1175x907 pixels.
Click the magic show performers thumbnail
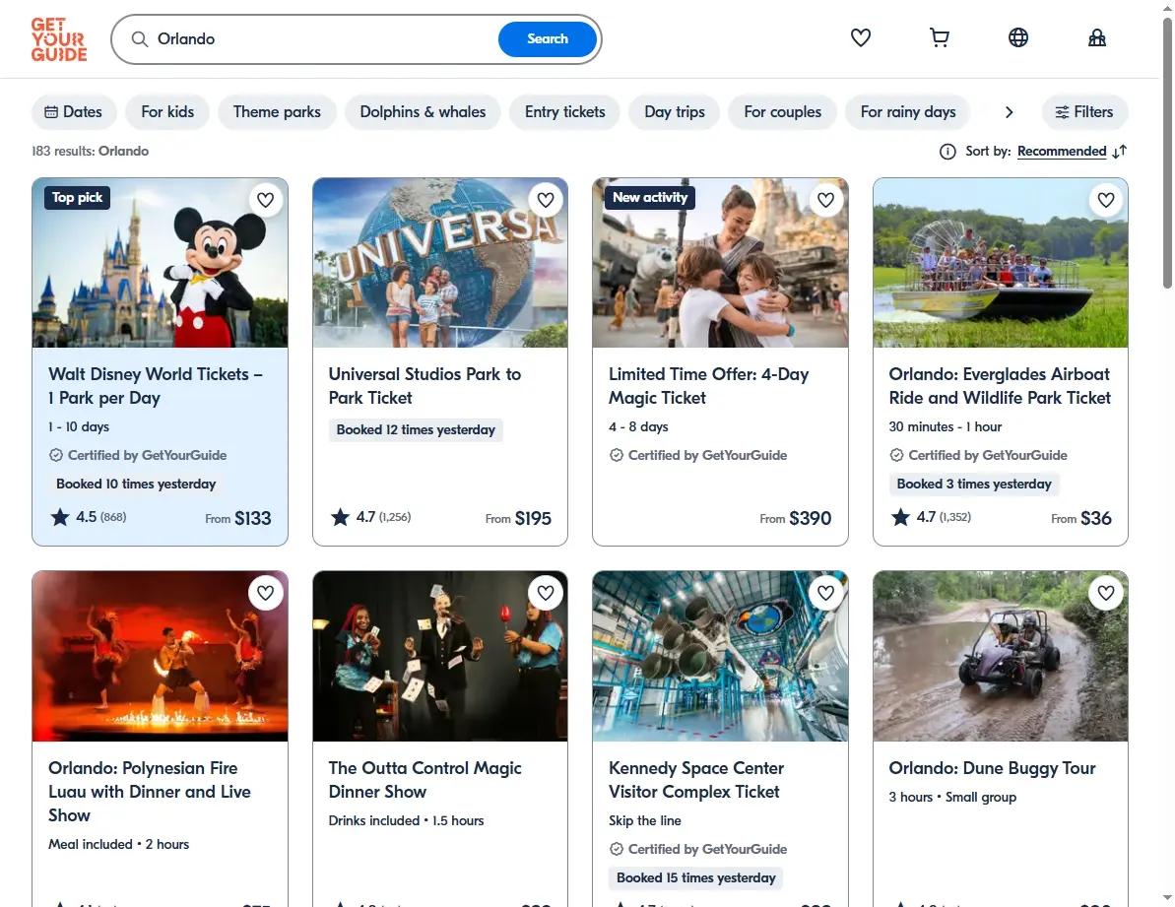440,656
